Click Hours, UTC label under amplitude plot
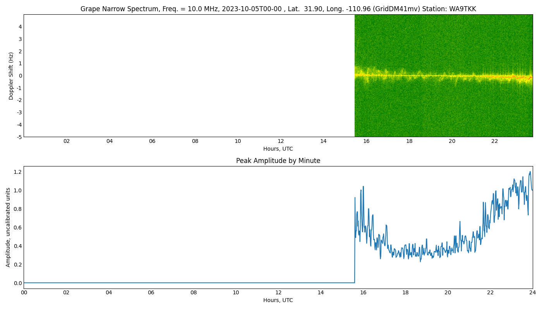 pyautogui.click(x=278, y=300)
